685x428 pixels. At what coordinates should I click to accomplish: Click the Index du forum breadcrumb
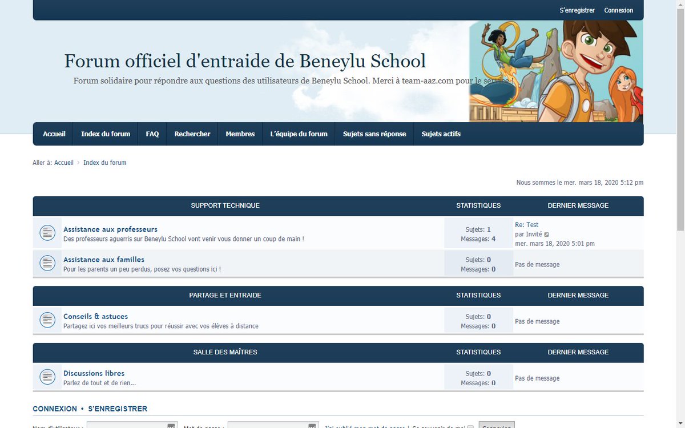105,163
